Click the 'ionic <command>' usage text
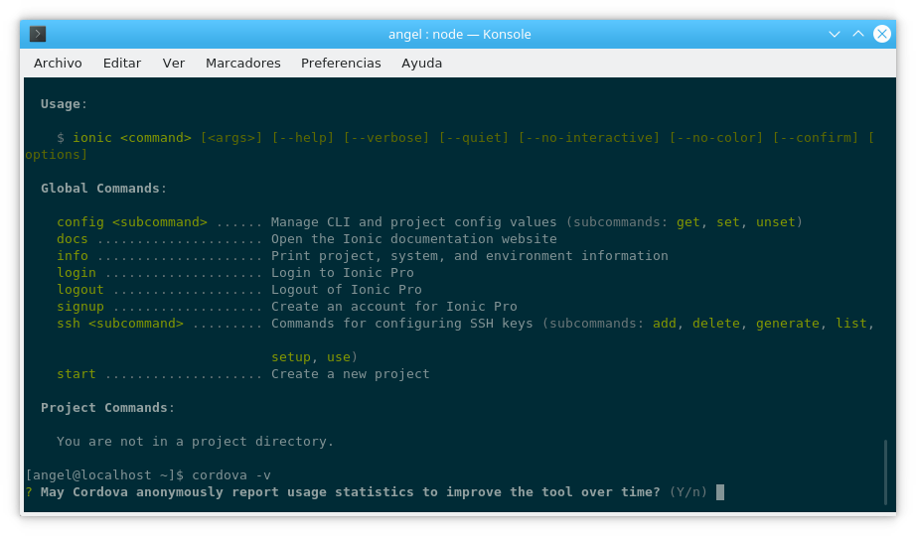This screenshot has height=536, width=916. tap(132, 138)
